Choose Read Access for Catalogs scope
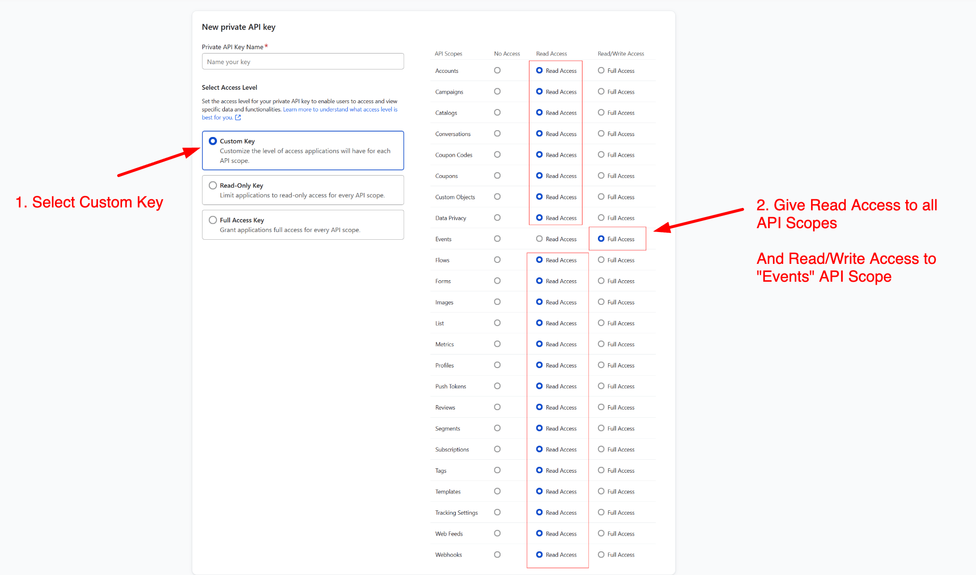The image size is (976, 575). (540, 112)
